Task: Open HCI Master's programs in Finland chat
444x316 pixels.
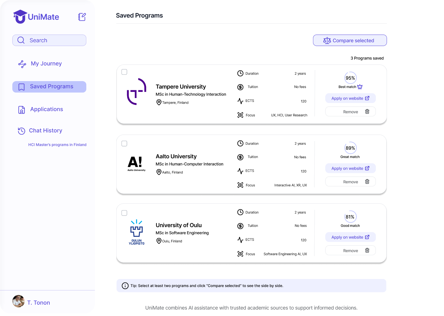Action: (57, 145)
